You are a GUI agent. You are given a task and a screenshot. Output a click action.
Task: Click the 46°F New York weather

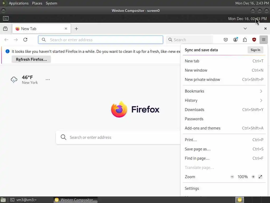coord(30,80)
